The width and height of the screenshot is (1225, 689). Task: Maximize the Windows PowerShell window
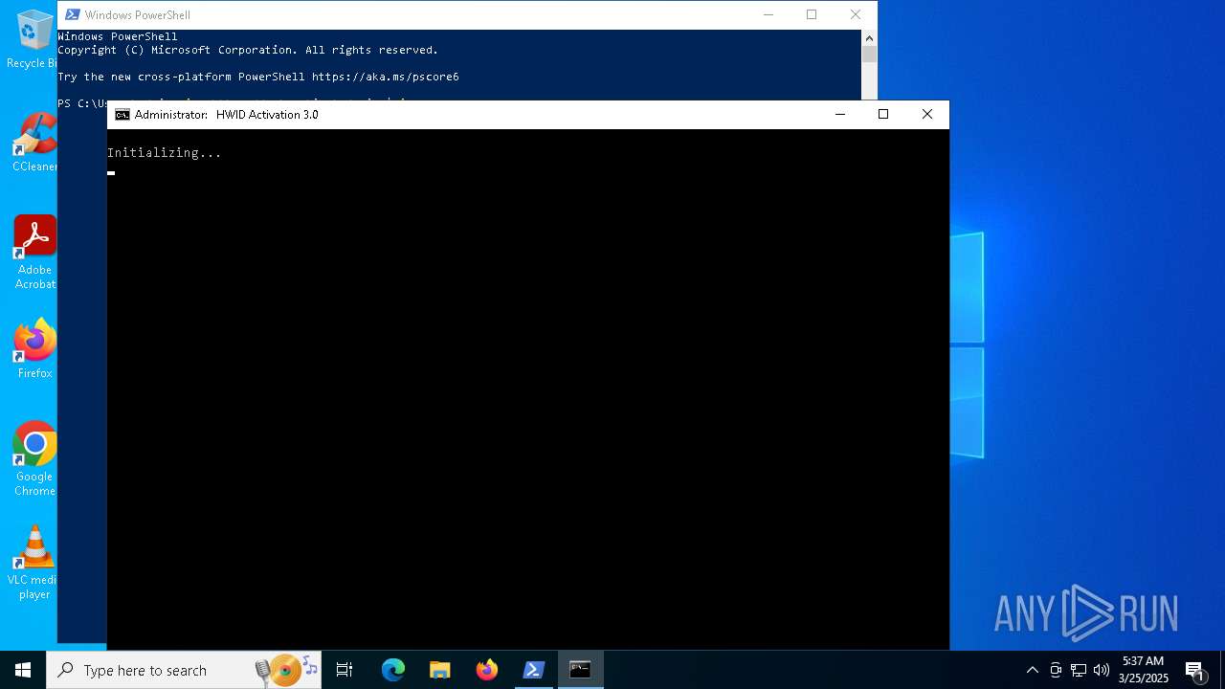pos(812,14)
